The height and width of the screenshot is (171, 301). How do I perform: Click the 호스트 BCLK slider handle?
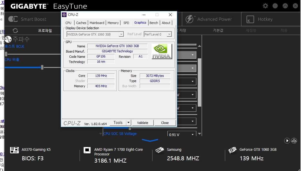tap(6, 54)
